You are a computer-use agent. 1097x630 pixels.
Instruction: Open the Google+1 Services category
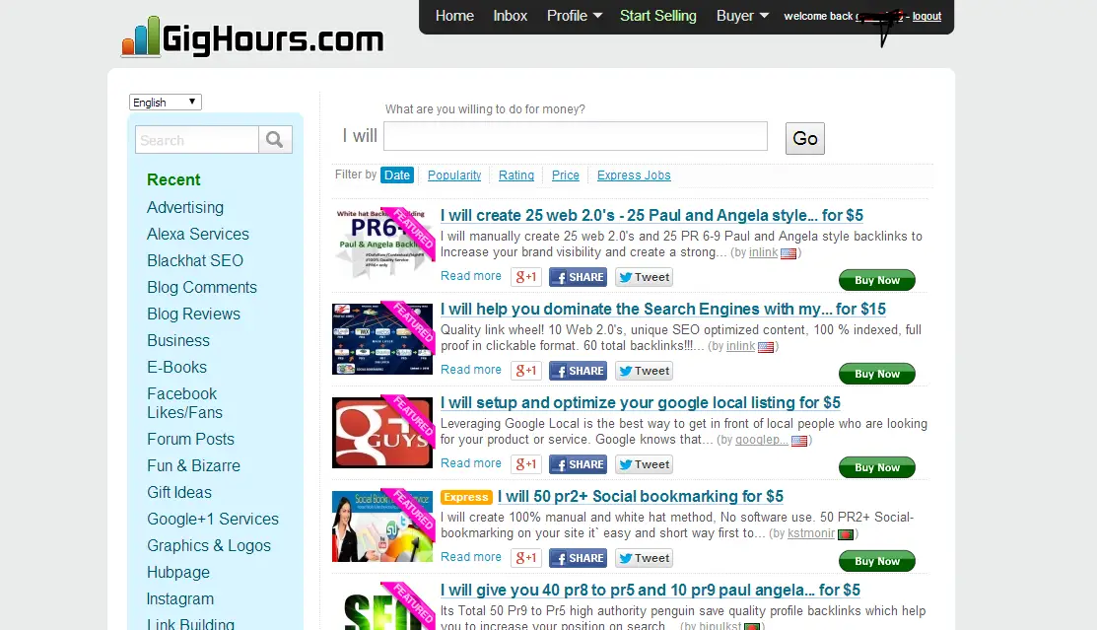coord(213,520)
